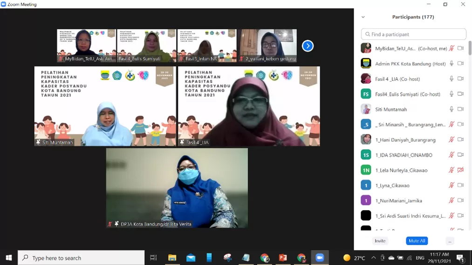Open PowerPoint from the taskbar
Screen dimensions: 472x265
pyautogui.click(x=283, y=258)
